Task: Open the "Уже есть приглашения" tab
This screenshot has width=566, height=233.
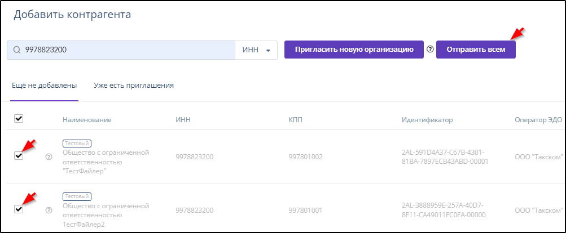Action: [133, 86]
